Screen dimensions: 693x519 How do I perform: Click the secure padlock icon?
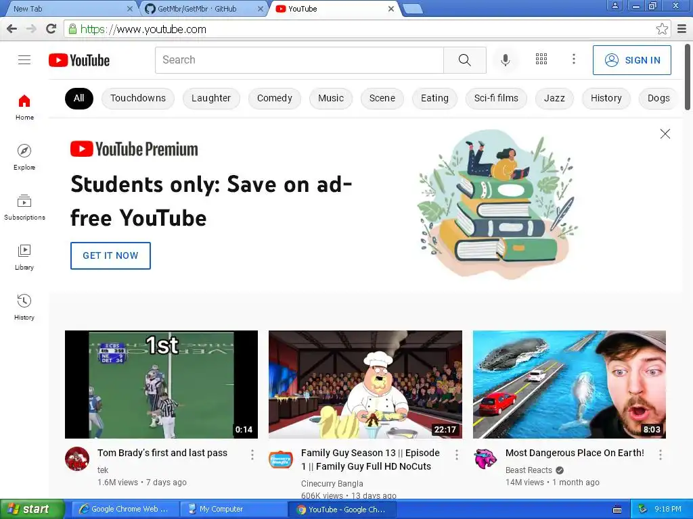click(72, 29)
